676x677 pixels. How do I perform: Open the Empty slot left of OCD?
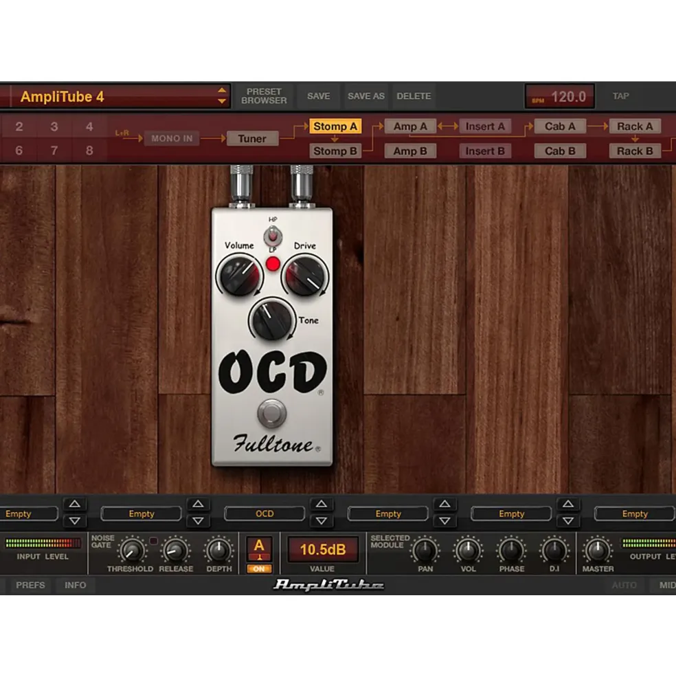tap(141, 513)
